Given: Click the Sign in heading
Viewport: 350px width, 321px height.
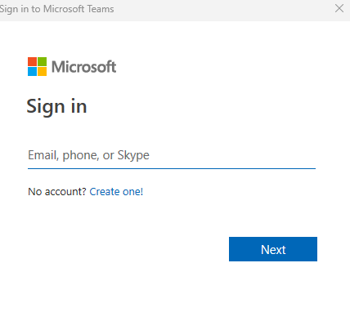Looking at the screenshot, I should tap(56, 106).
